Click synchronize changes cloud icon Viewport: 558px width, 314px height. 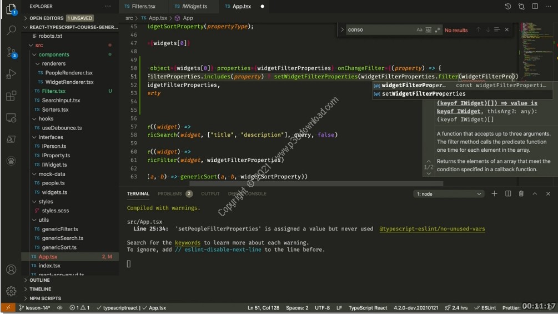pyautogui.click(x=60, y=307)
